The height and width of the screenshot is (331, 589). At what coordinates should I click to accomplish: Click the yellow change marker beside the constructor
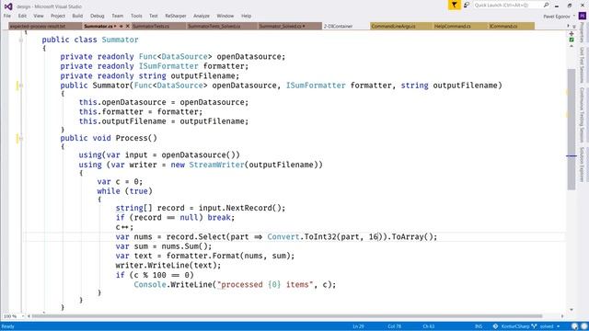[x=17, y=86]
